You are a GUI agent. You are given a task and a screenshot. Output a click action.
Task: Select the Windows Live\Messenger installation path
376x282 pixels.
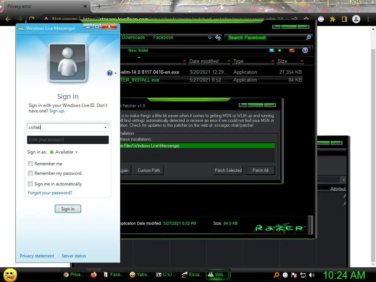197,146
